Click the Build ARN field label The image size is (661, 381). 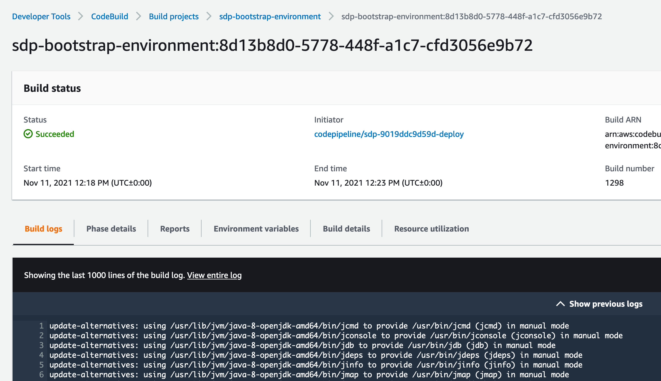[623, 120]
